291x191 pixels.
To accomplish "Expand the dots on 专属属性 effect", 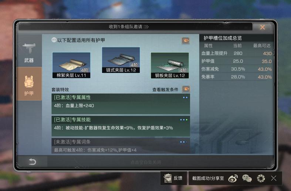I will pos(185,98).
